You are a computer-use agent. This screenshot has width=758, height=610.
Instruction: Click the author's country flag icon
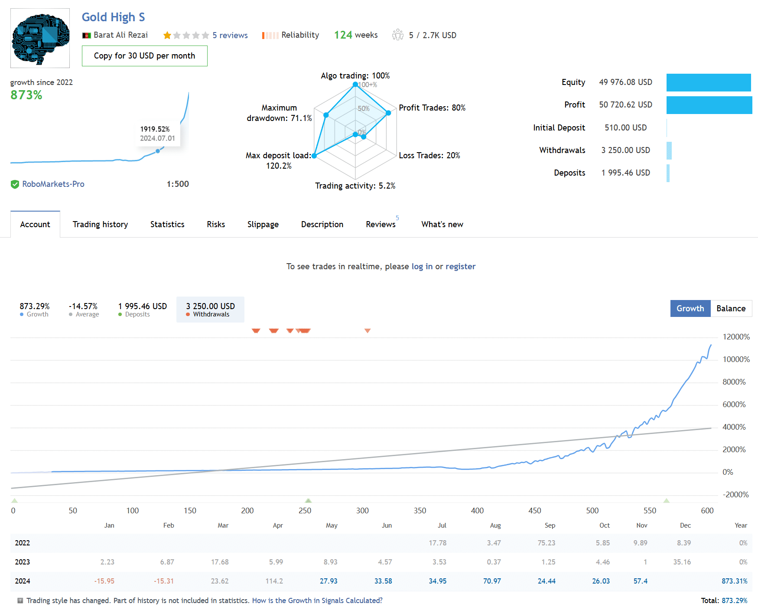click(86, 36)
